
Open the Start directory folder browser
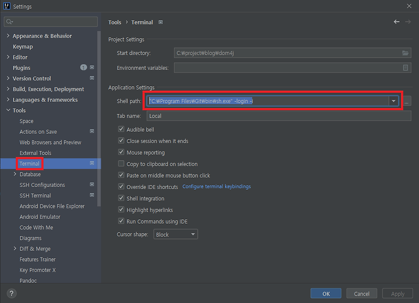click(405, 52)
